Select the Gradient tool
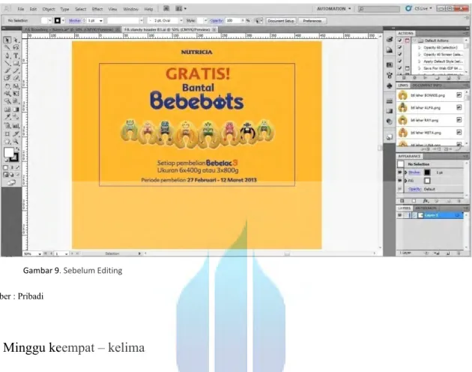The image size is (472, 372). coord(16,109)
